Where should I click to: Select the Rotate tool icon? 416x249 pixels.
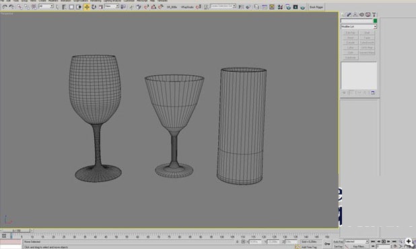[x=94, y=7]
